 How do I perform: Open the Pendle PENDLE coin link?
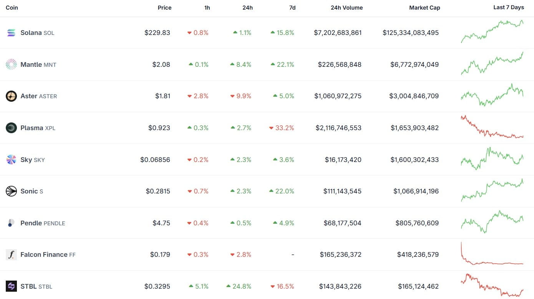[x=43, y=223]
